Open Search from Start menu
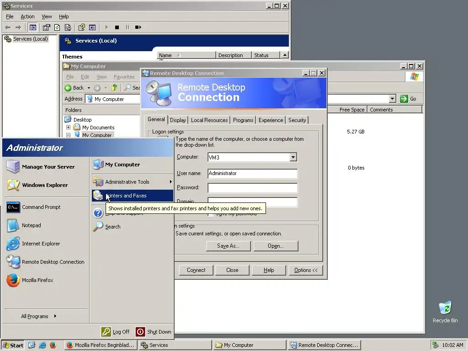The height and width of the screenshot is (351, 468). click(132, 227)
